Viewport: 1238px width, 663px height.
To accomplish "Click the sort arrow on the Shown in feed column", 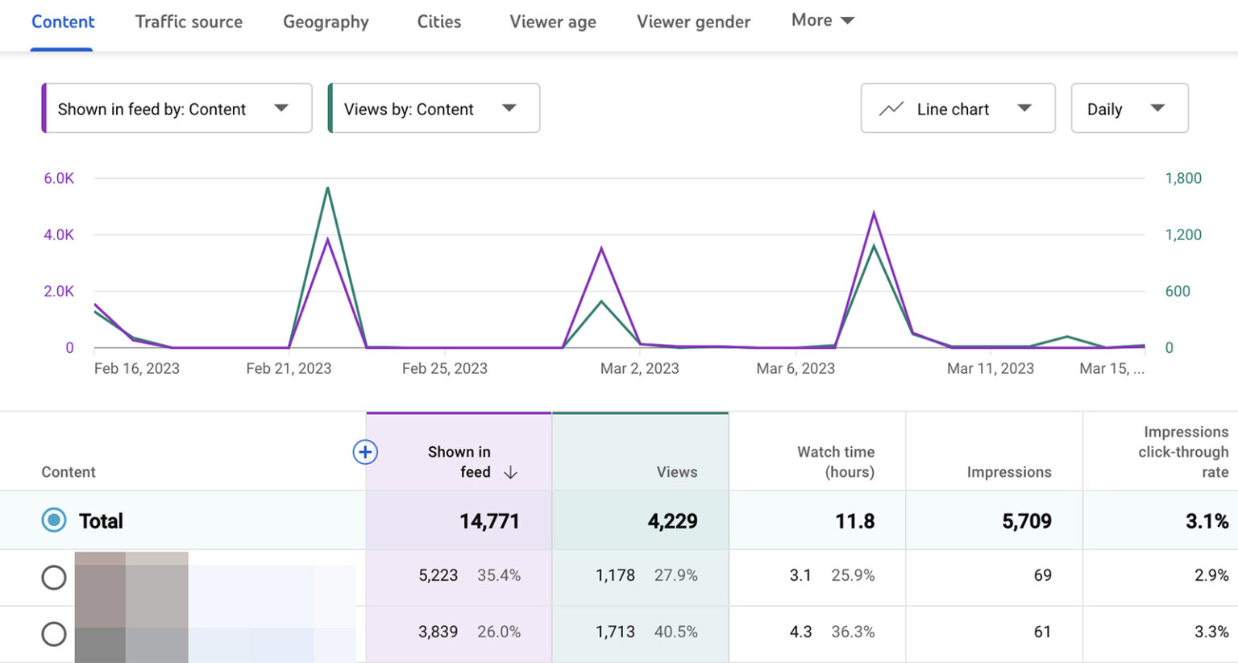I will point(511,473).
